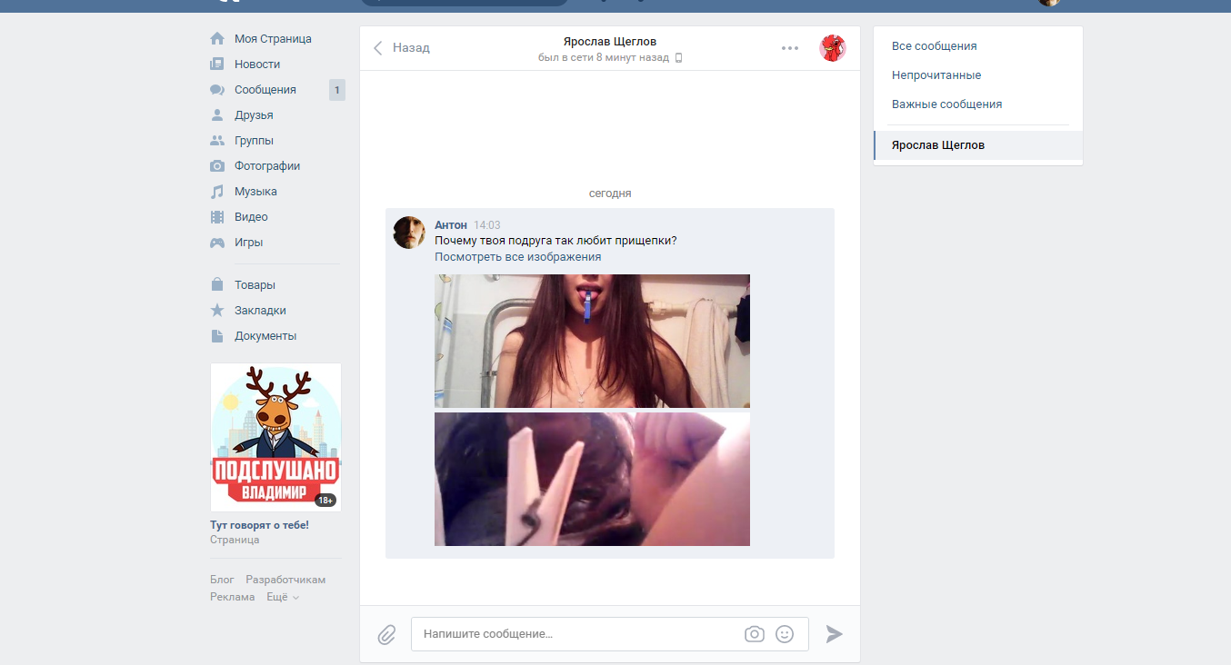
Task: Click sender name Антон
Action: pos(451,225)
